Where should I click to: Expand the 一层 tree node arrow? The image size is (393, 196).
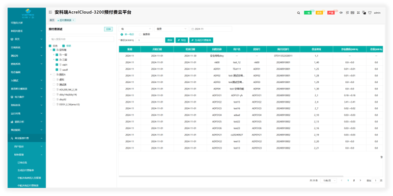54,55
